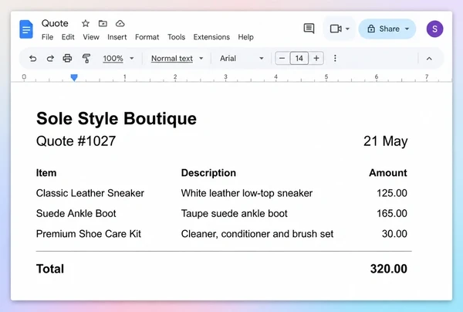
Task: Activate the paint format tool
Action: point(86,58)
